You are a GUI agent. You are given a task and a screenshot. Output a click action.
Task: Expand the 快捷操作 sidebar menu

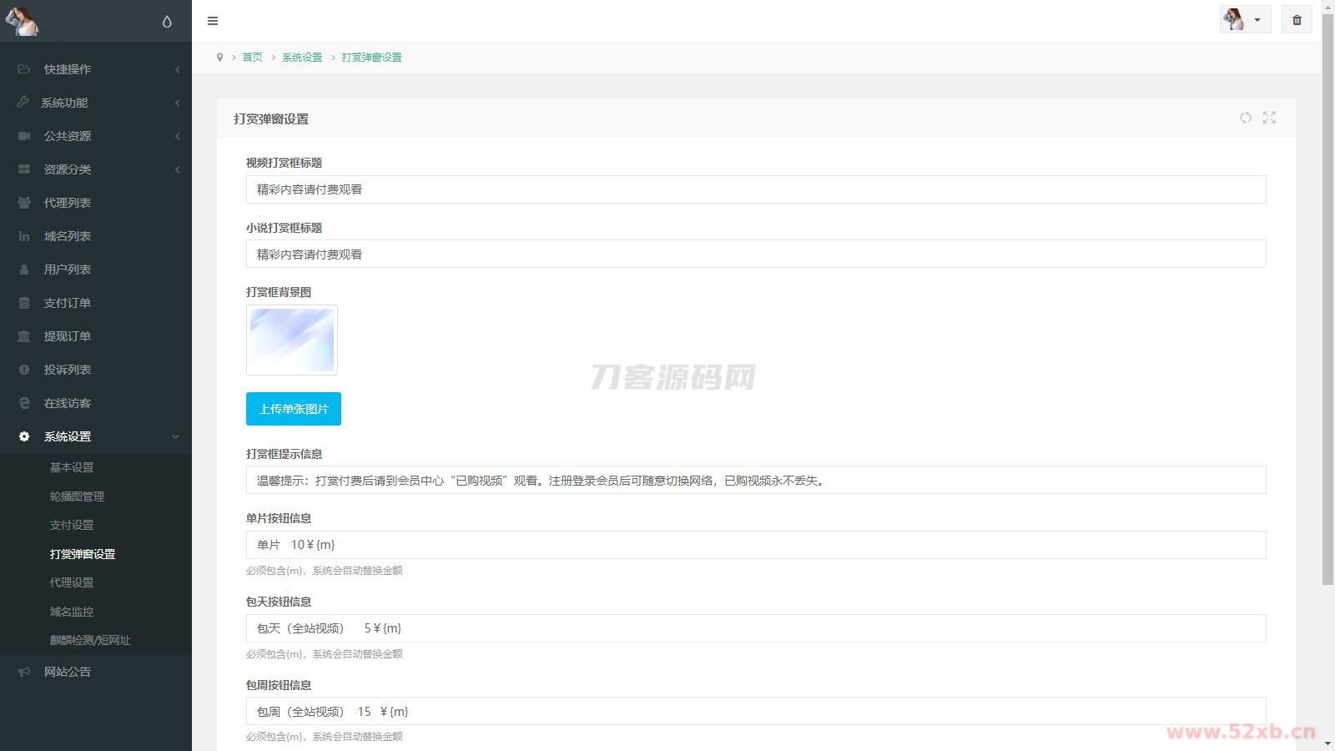coord(68,69)
